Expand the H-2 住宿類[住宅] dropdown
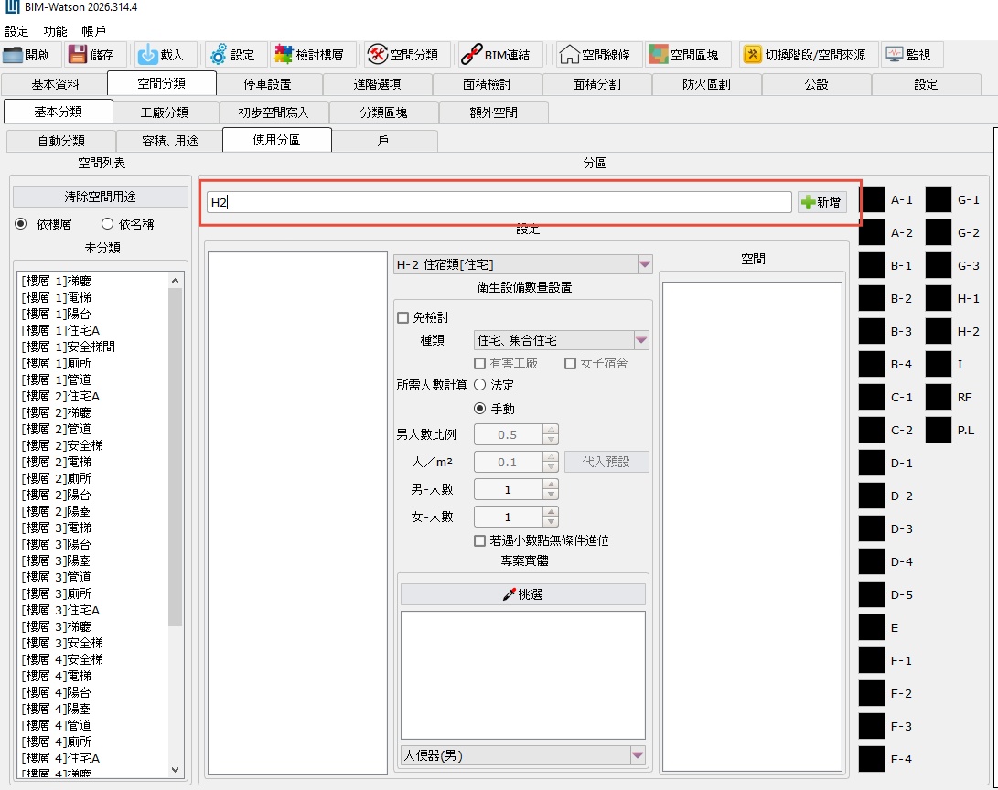This screenshot has width=998, height=790. point(645,264)
